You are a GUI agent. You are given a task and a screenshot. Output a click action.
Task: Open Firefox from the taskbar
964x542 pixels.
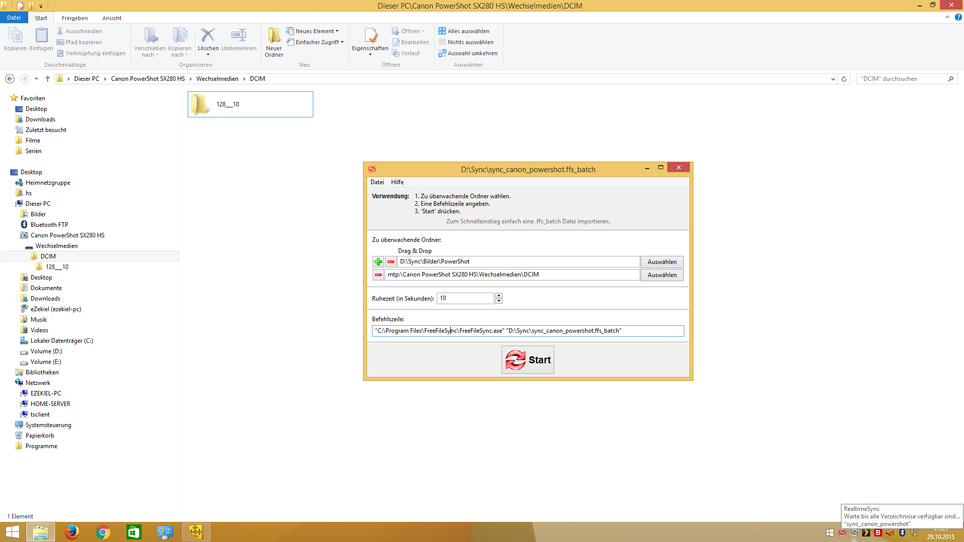71,532
